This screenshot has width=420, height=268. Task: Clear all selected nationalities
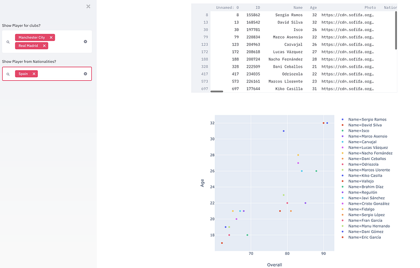[x=86, y=74]
